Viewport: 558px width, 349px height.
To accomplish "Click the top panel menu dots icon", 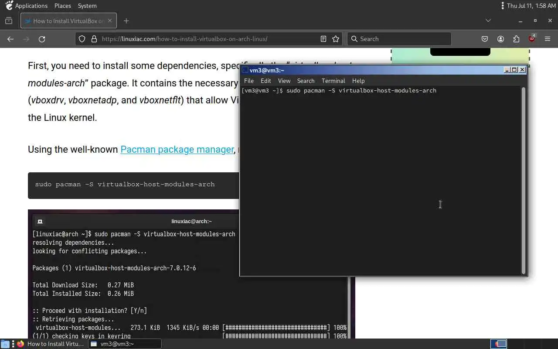I will (x=502, y=6).
